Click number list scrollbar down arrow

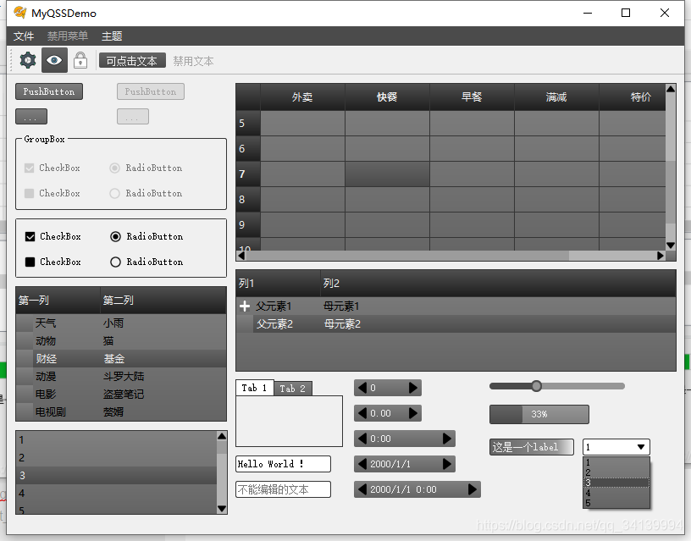222,509
